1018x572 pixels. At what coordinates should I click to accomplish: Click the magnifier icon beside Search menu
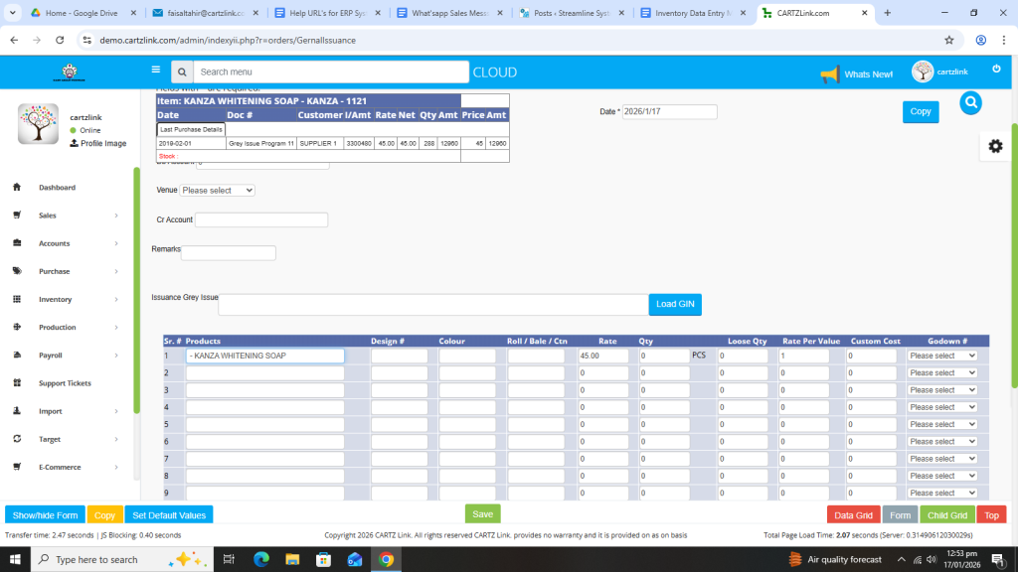(x=181, y=71)
